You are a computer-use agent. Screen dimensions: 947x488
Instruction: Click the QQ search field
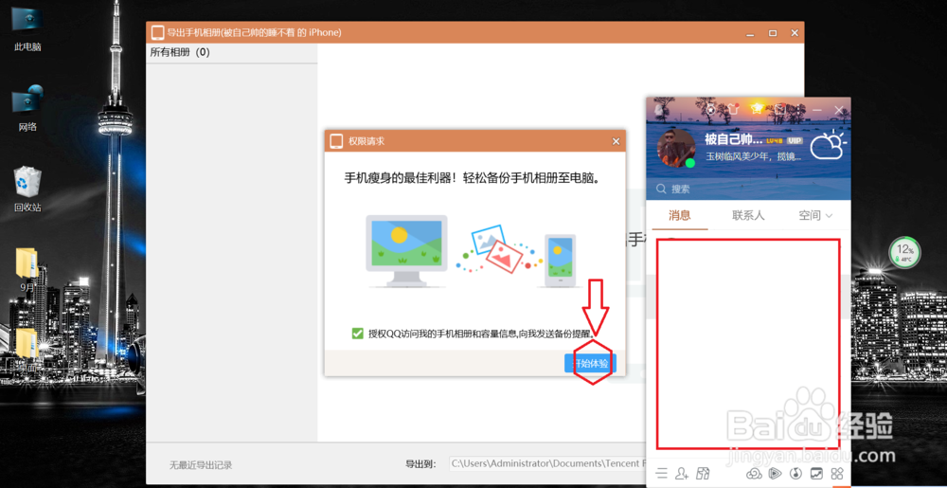[748, 189]
